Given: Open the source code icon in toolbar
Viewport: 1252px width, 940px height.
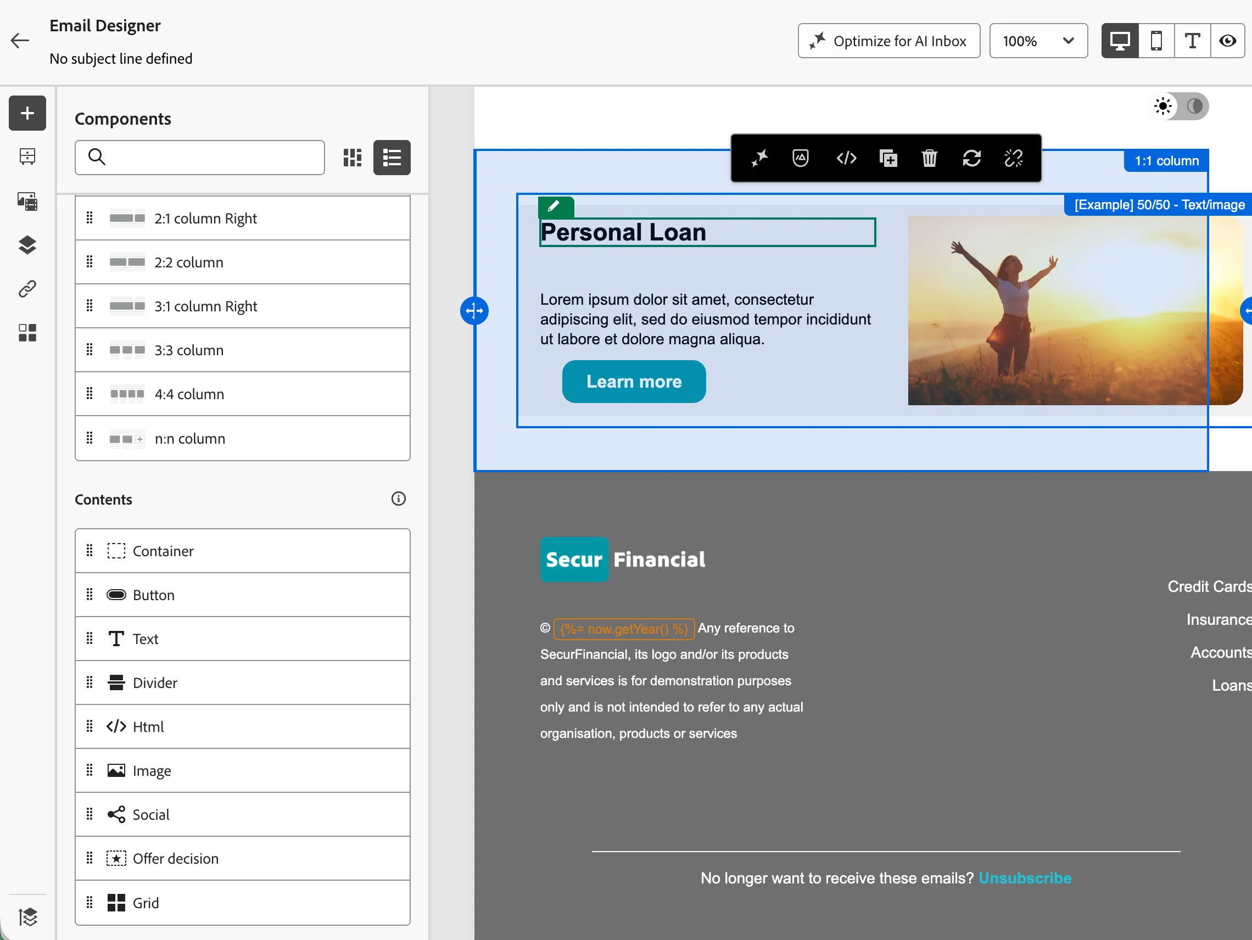Looking at the screenshot, I should click(846, 159).
